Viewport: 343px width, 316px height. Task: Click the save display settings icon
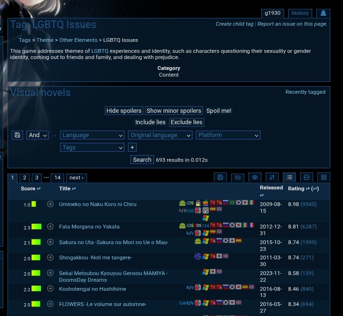(220, 177)
